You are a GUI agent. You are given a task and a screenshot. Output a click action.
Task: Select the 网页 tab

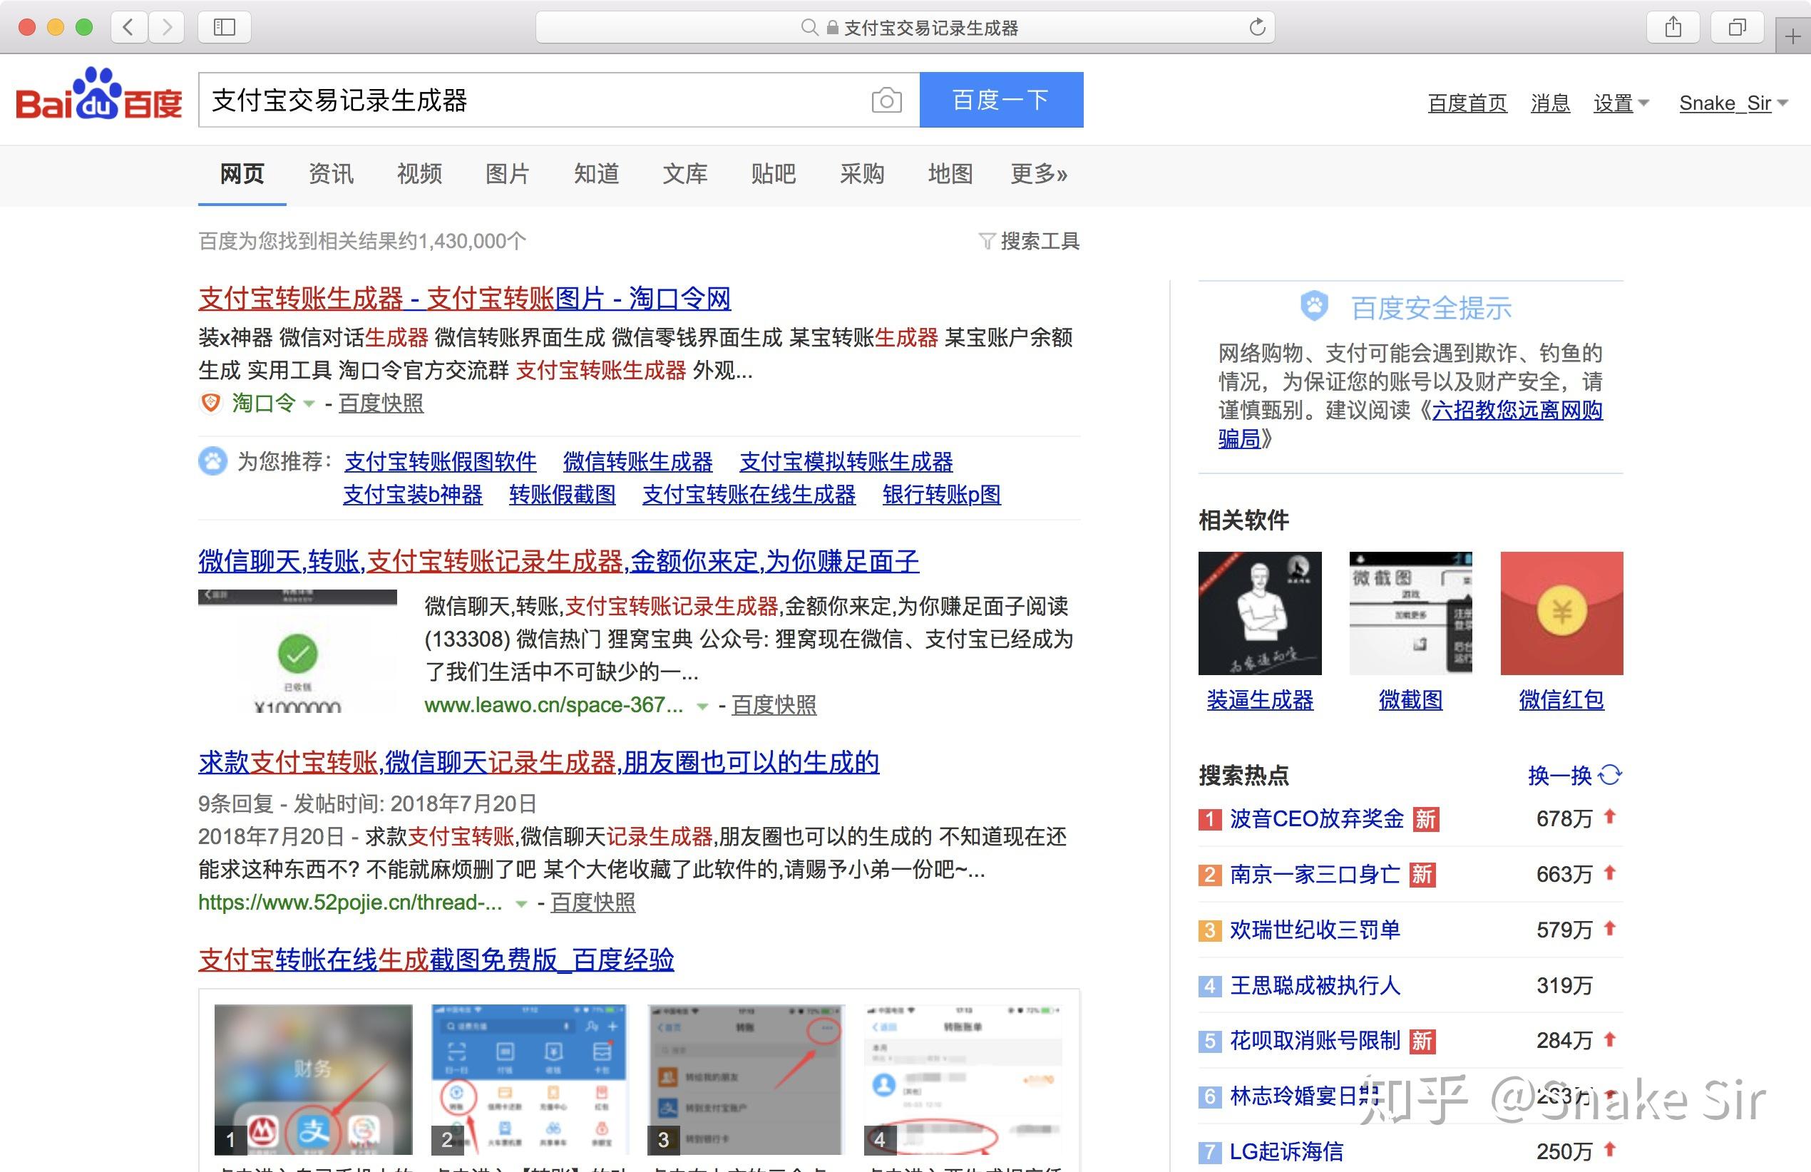(x=242, y=173)
